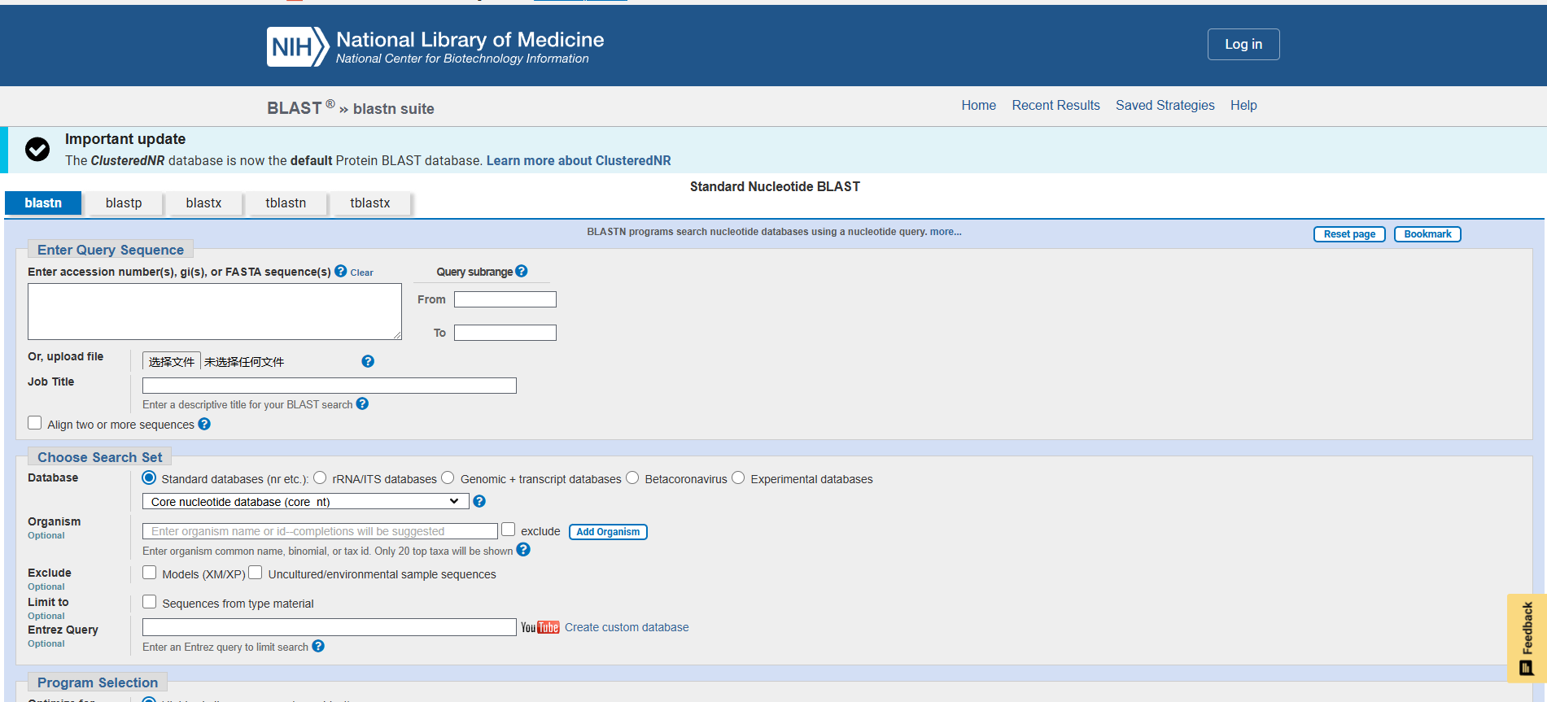Switch to the blastp tab
This screenshot has width=1547, height=702.
[124, 203]
